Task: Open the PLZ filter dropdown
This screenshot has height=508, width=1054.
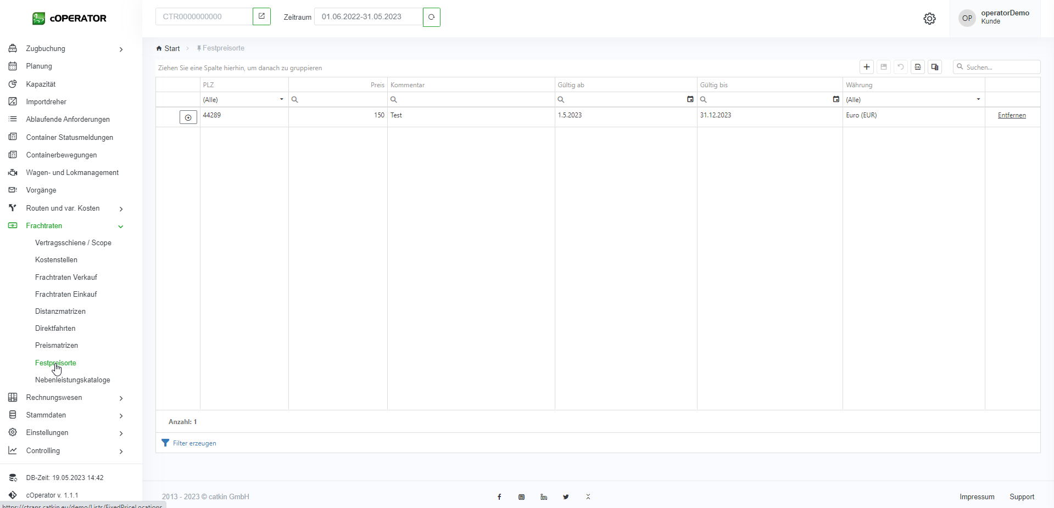Action: [282, 99]
